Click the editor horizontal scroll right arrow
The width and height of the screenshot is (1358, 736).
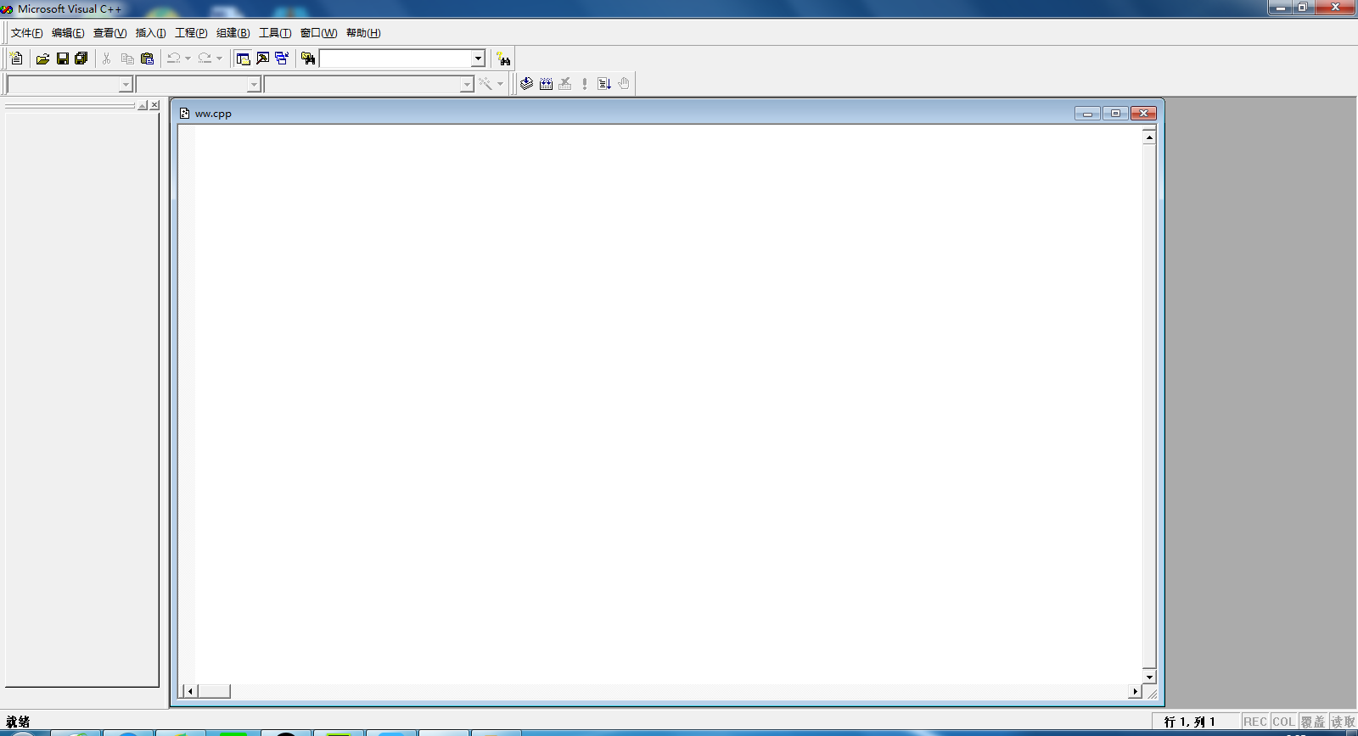(1135, 691)
